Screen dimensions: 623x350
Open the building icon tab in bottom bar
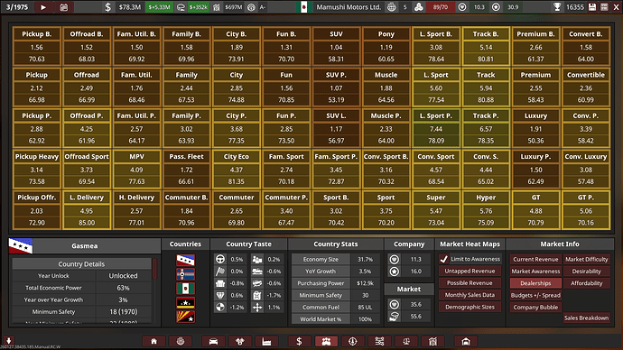pyautogui.click(x=432, y=341)
